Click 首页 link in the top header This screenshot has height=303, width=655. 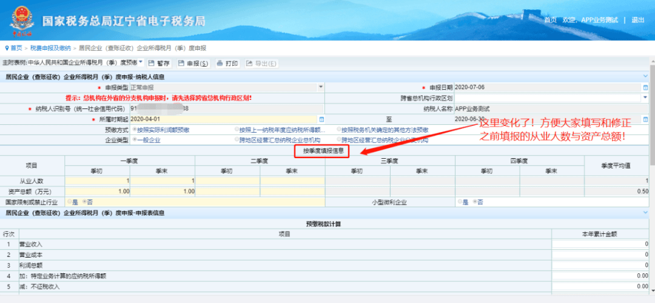pos(550,20)
